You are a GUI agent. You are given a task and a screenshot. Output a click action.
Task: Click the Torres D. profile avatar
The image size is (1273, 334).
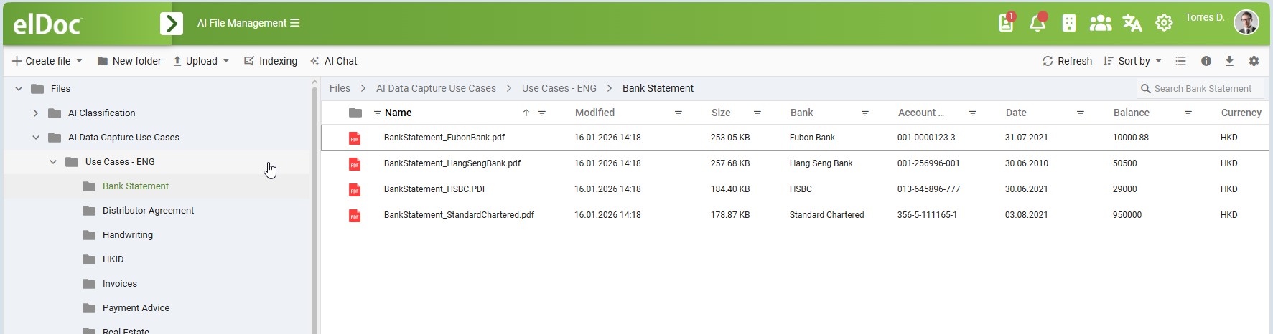click(1246, 22)
